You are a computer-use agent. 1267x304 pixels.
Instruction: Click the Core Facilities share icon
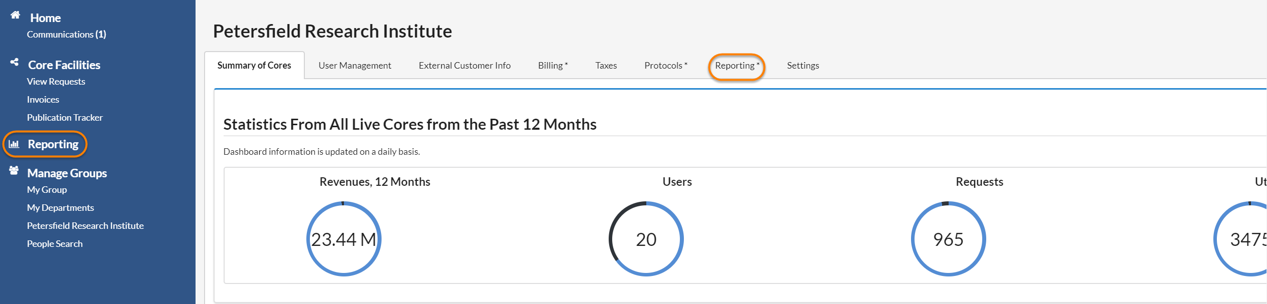point(15,62)
